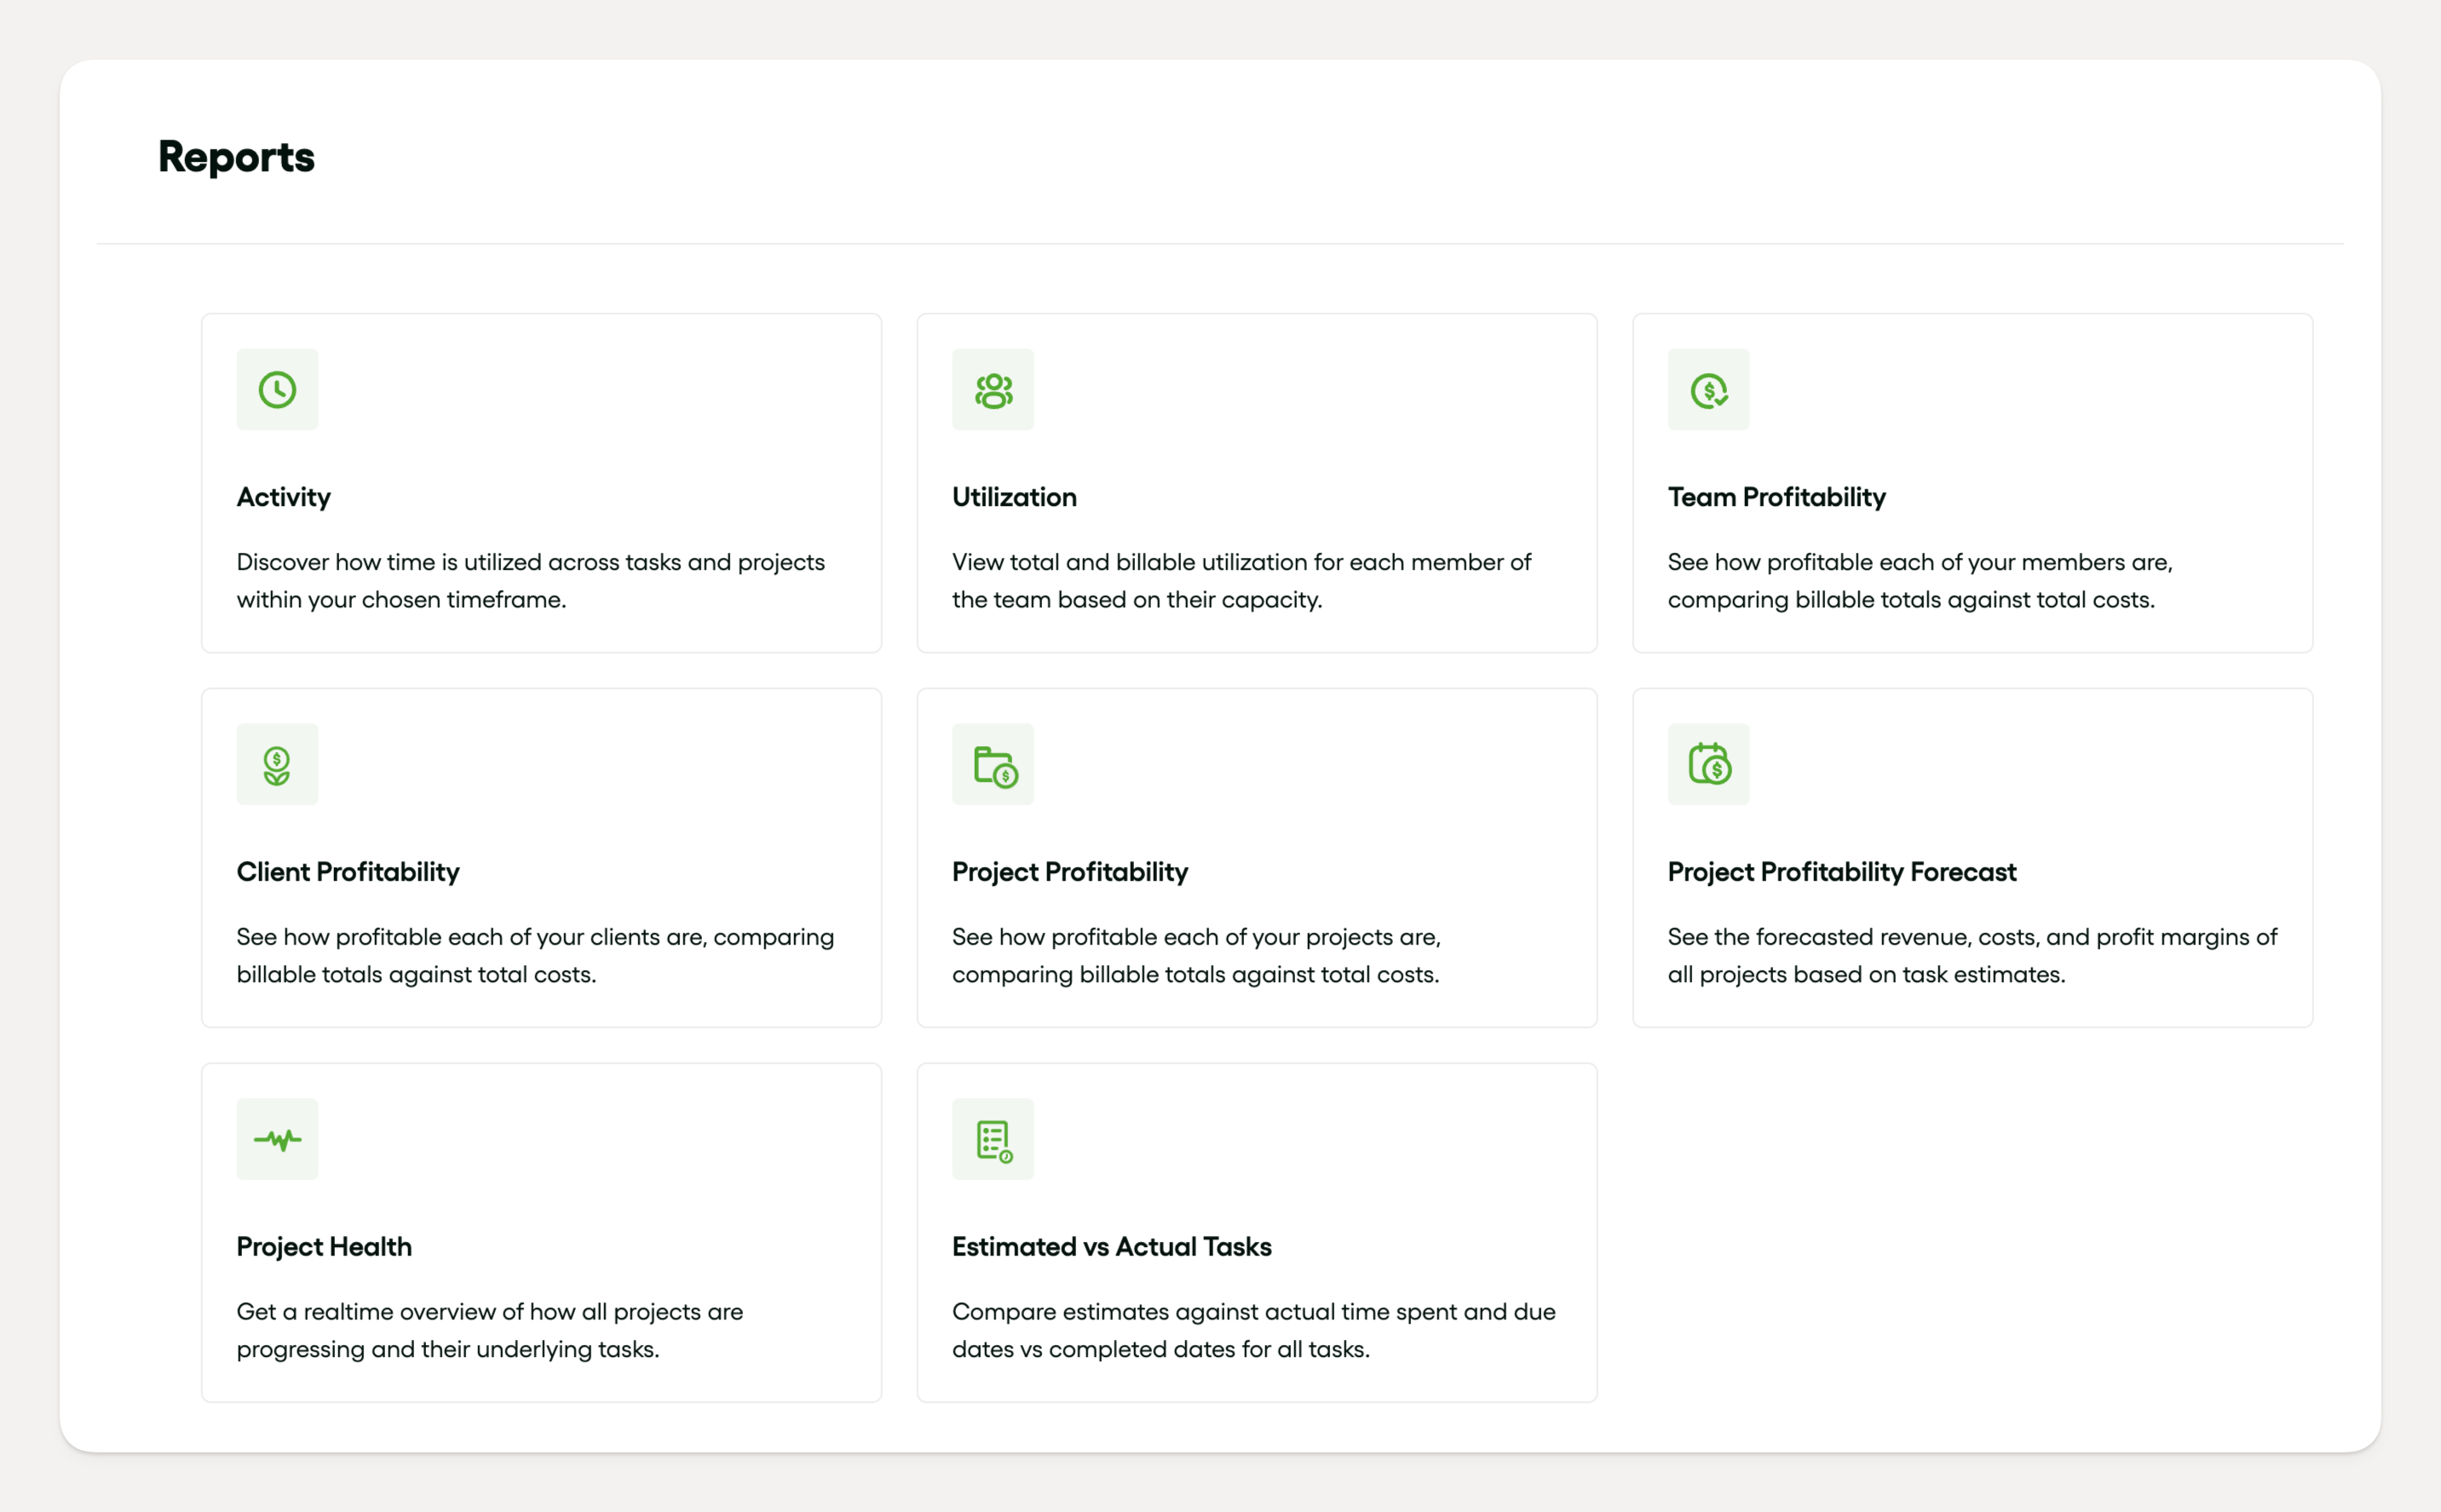Open the Utilization report title
Screen dimensions: 2441x1512
[1014, 497]
